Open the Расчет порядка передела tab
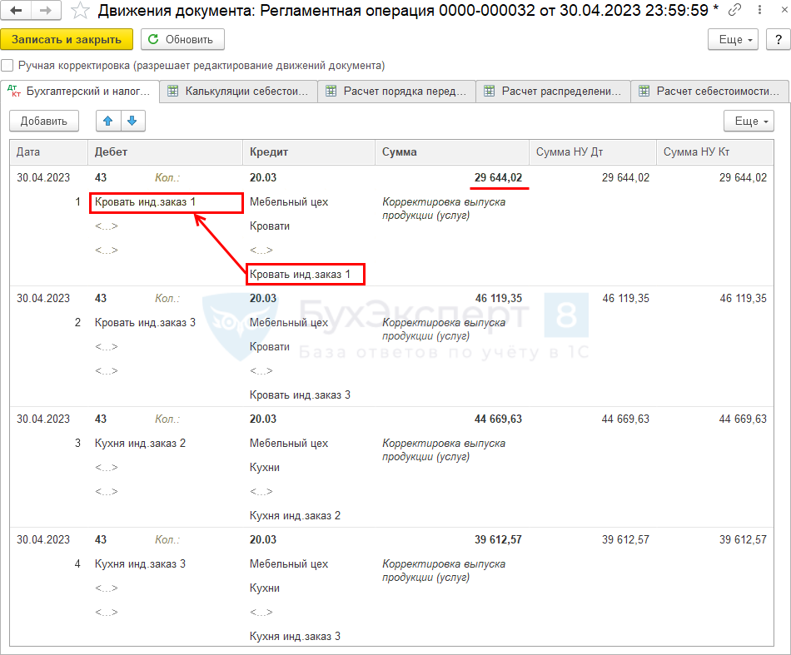The height and width of the screenshot is (655, 791). [396, 92]
